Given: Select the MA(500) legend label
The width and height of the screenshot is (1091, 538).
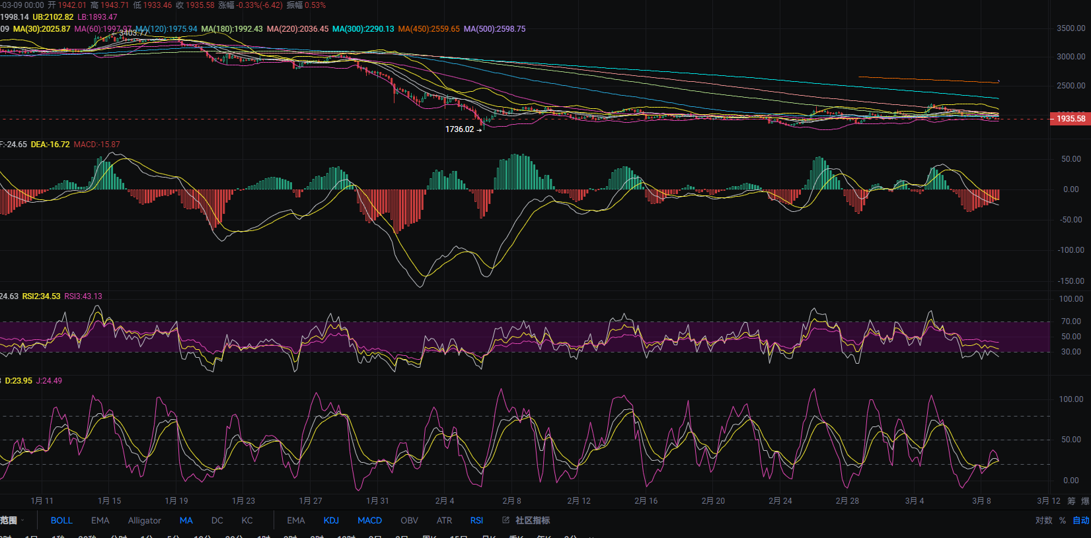Looking at the screenshot, I should (494, 29).
